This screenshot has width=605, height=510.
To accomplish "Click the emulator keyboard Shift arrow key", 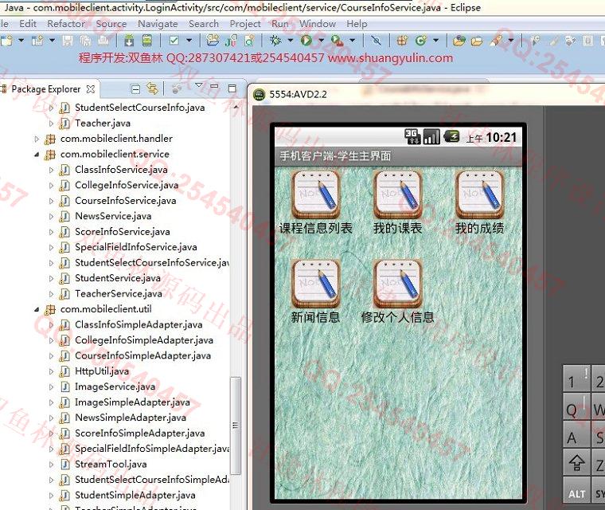I will tap(576, 462).
